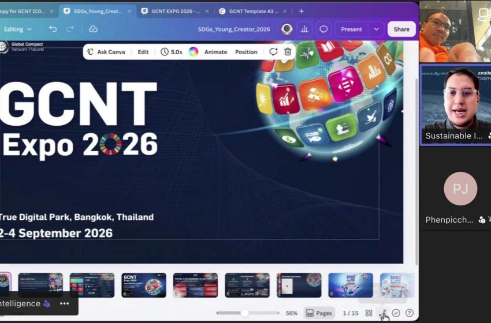Close the GCNT EXPO 2026 browser tab
This screenshot has width=491, height=323.
(207, 12)
